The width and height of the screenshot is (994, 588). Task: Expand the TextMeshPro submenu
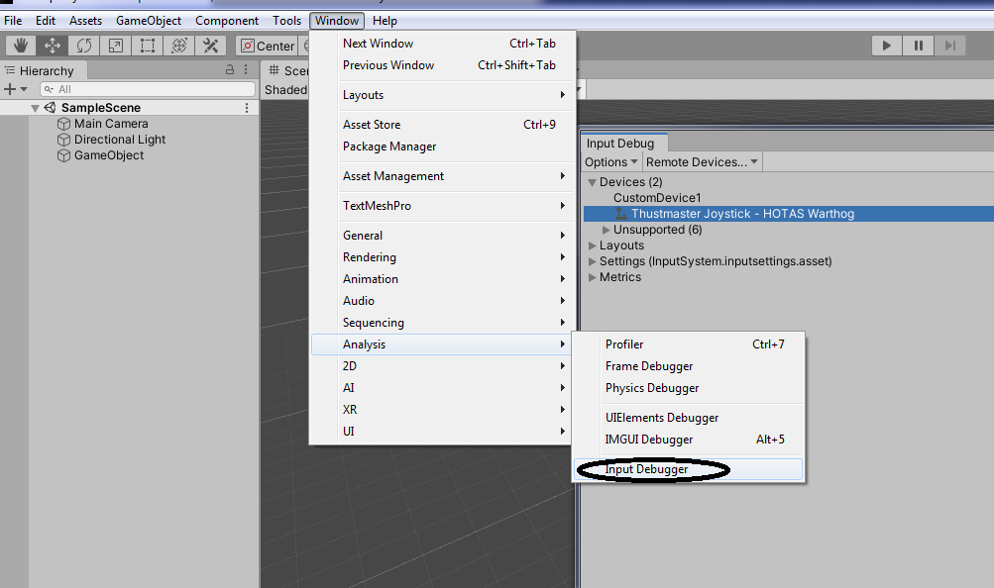pyautogui.click(x=443, y=206)
